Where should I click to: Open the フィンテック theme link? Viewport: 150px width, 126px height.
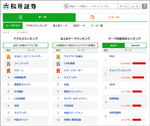[x=21, y=63]
